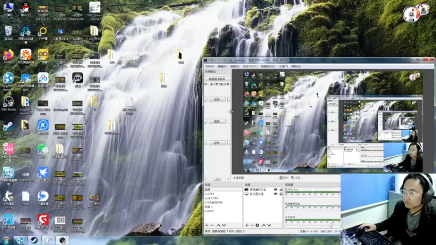436x245 pixels.
Task: Click the webcam overlay in the corner
Action: point(388,209)
